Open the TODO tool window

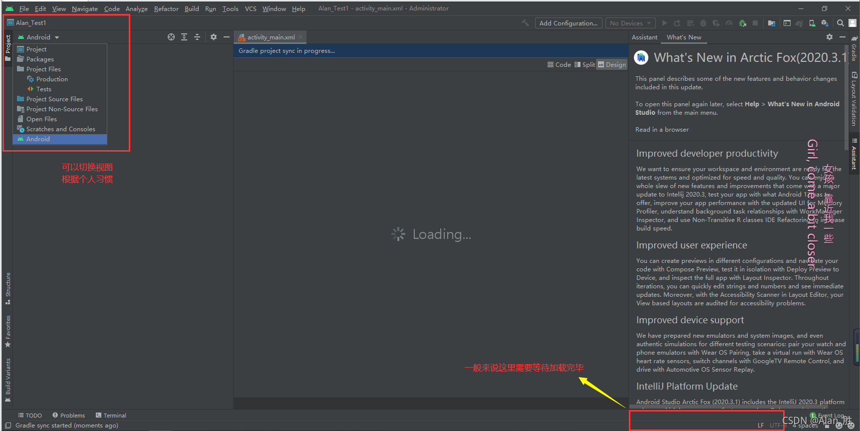[30, 416]
